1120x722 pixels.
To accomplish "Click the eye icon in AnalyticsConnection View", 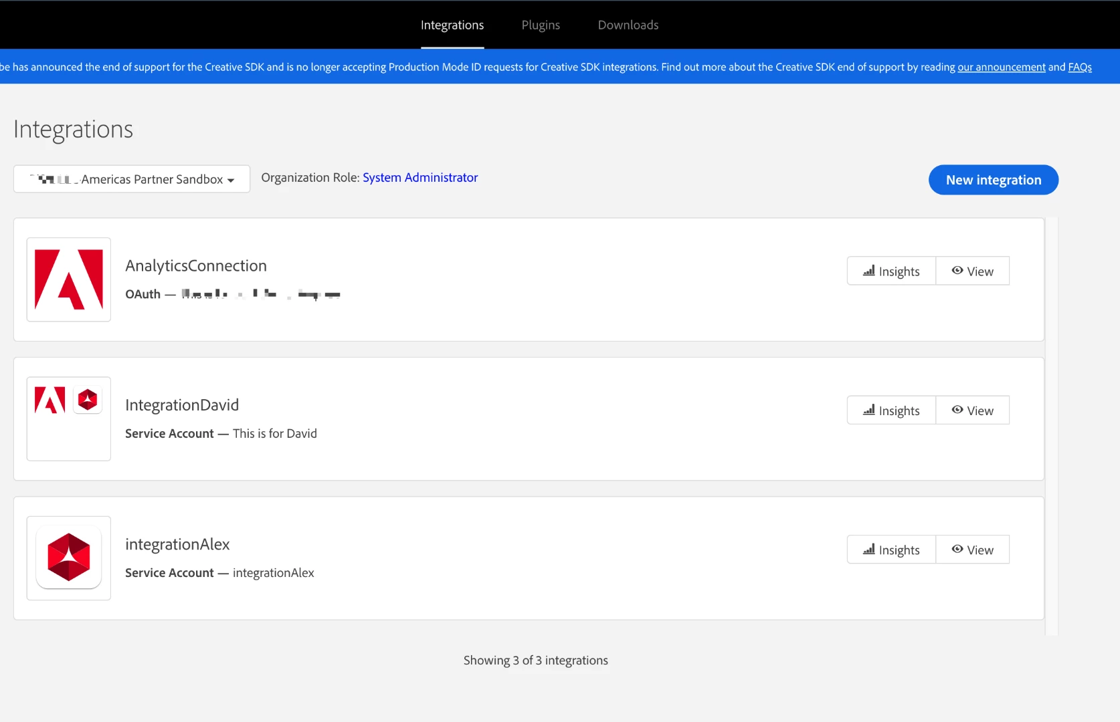I will coord(957,270).
